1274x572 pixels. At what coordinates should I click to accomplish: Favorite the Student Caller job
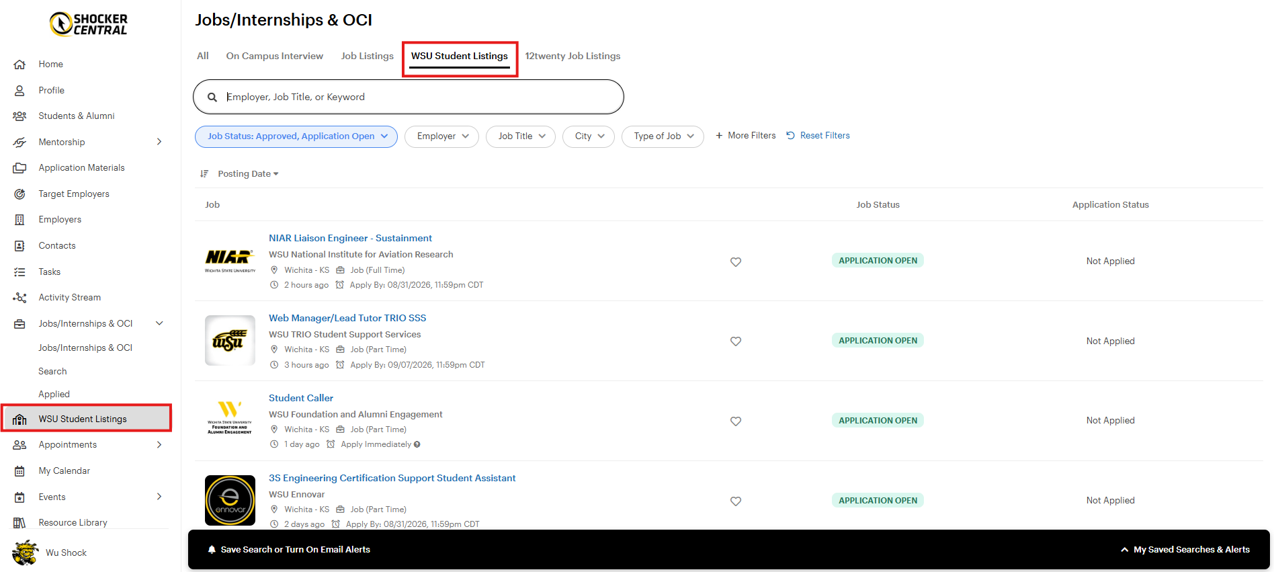[736, 421]
